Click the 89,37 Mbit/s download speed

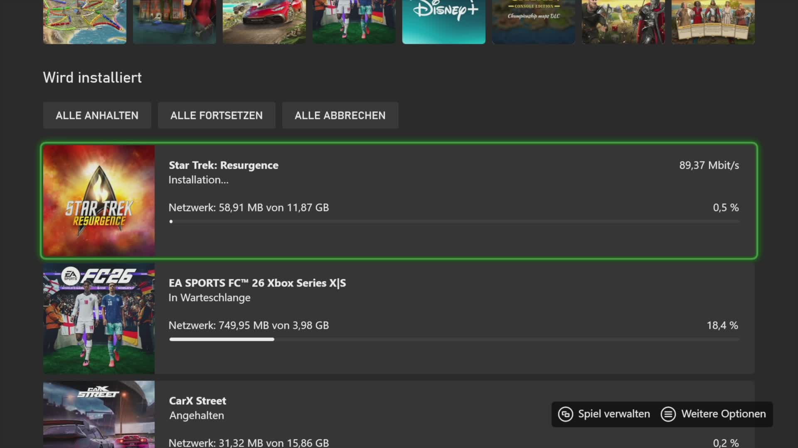[709, 165]
